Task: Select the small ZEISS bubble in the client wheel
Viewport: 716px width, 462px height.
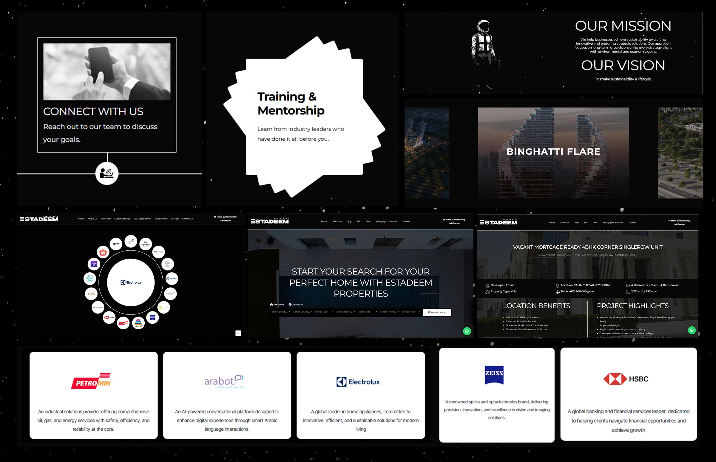Action: [152, 317]
